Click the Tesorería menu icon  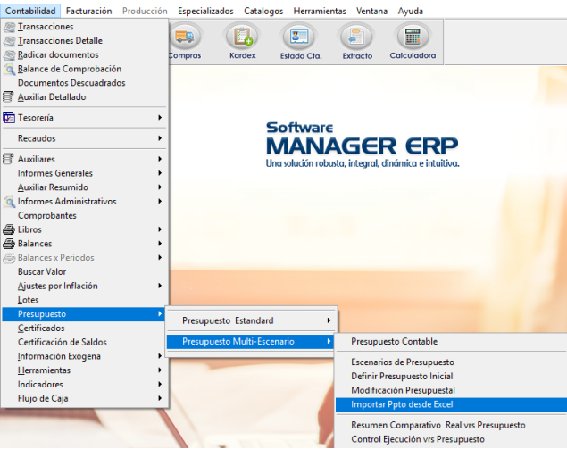coord(9,118)
